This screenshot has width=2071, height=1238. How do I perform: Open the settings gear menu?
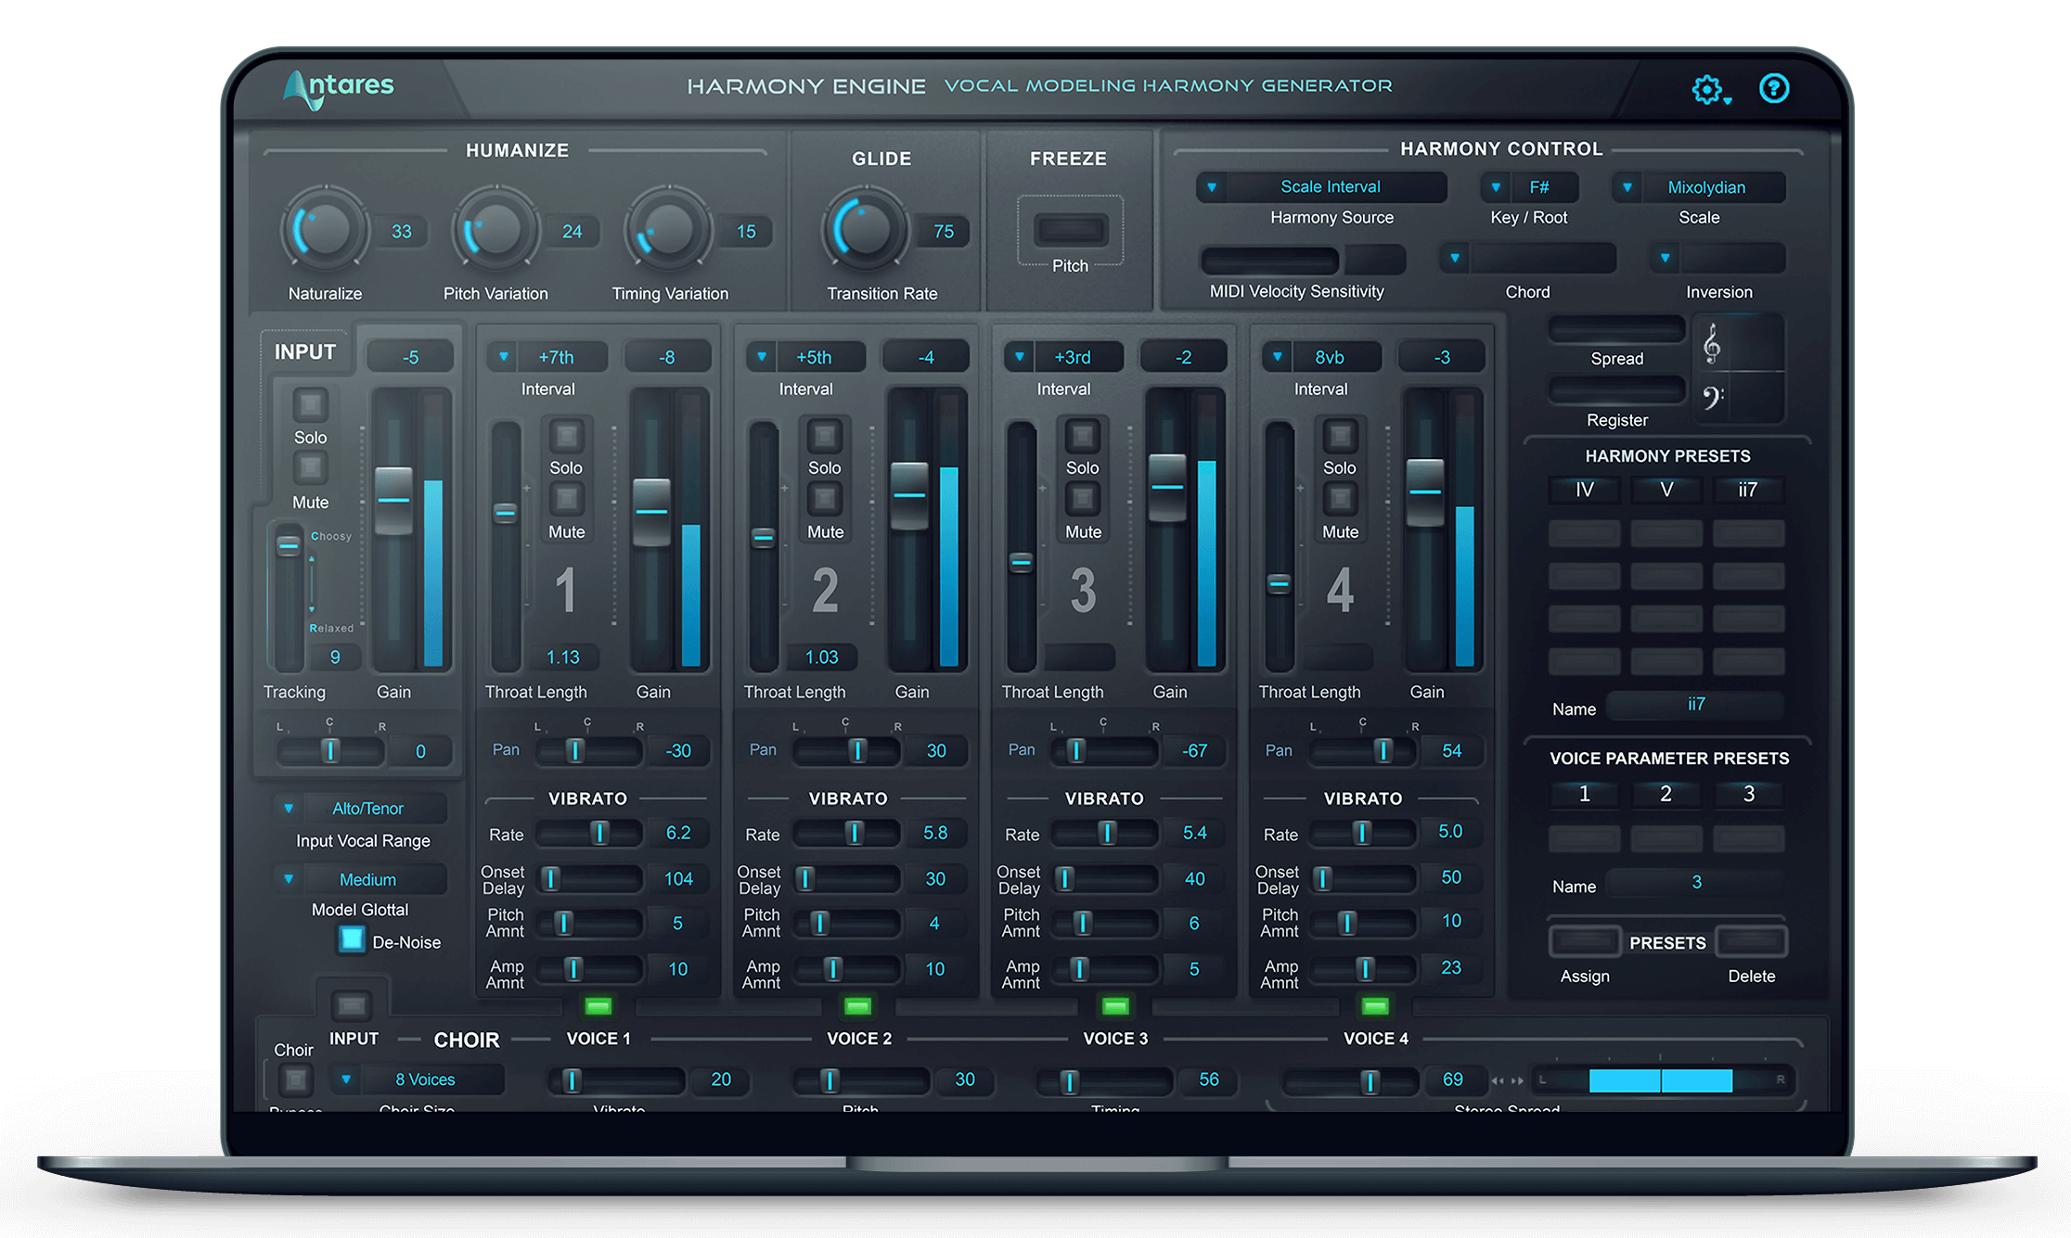pyautogui.click(x=1708, y=89)
